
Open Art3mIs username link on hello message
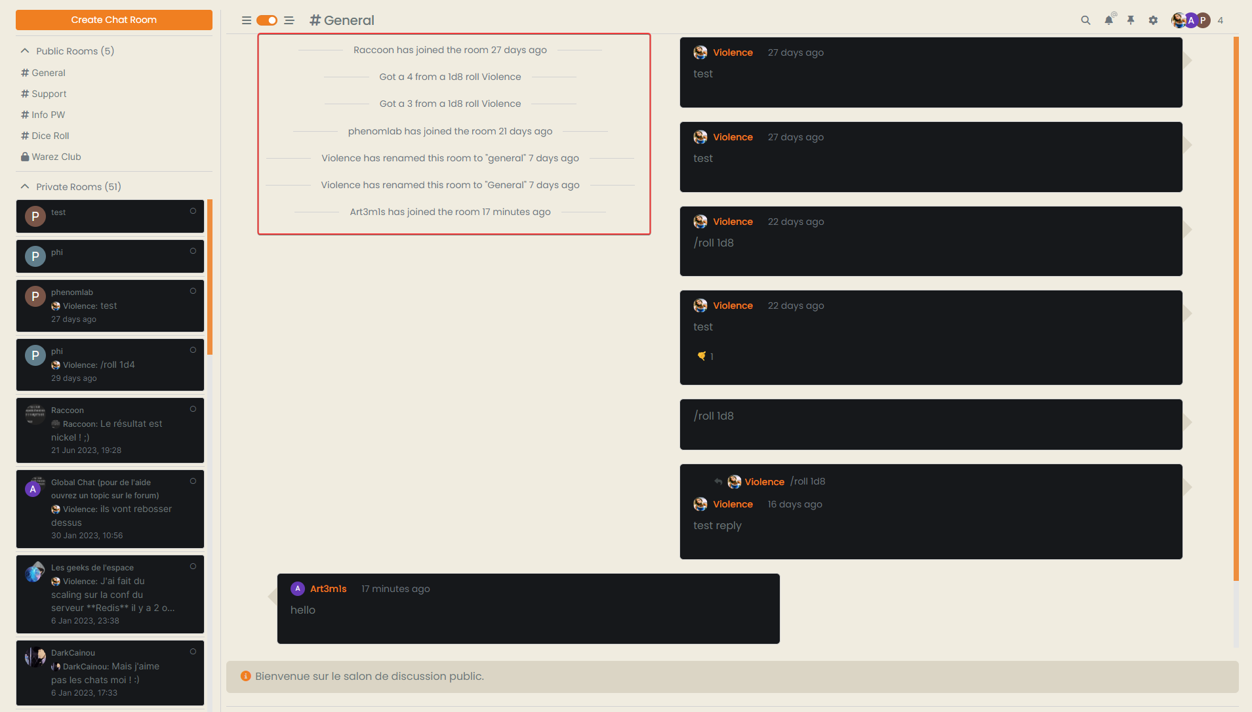click(328, 589)
